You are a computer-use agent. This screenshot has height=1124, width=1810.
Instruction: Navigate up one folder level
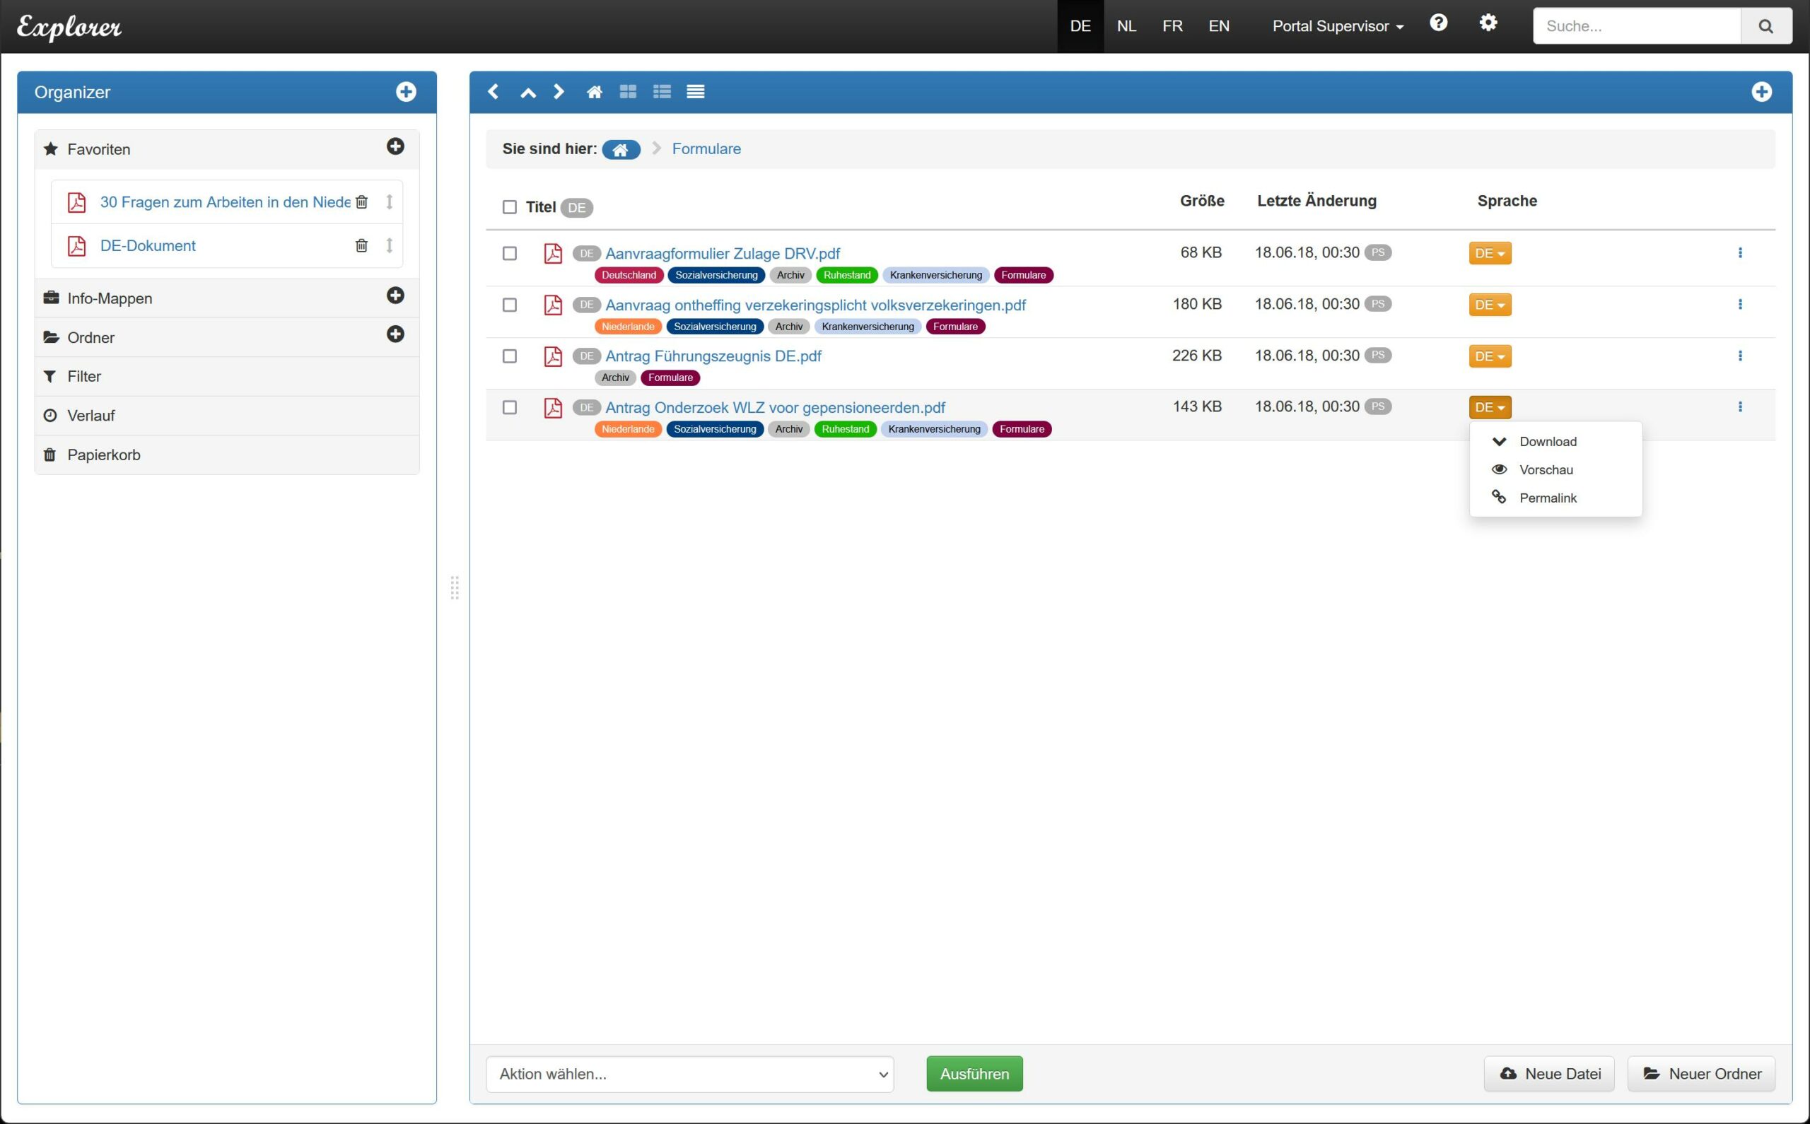[527, 91]
